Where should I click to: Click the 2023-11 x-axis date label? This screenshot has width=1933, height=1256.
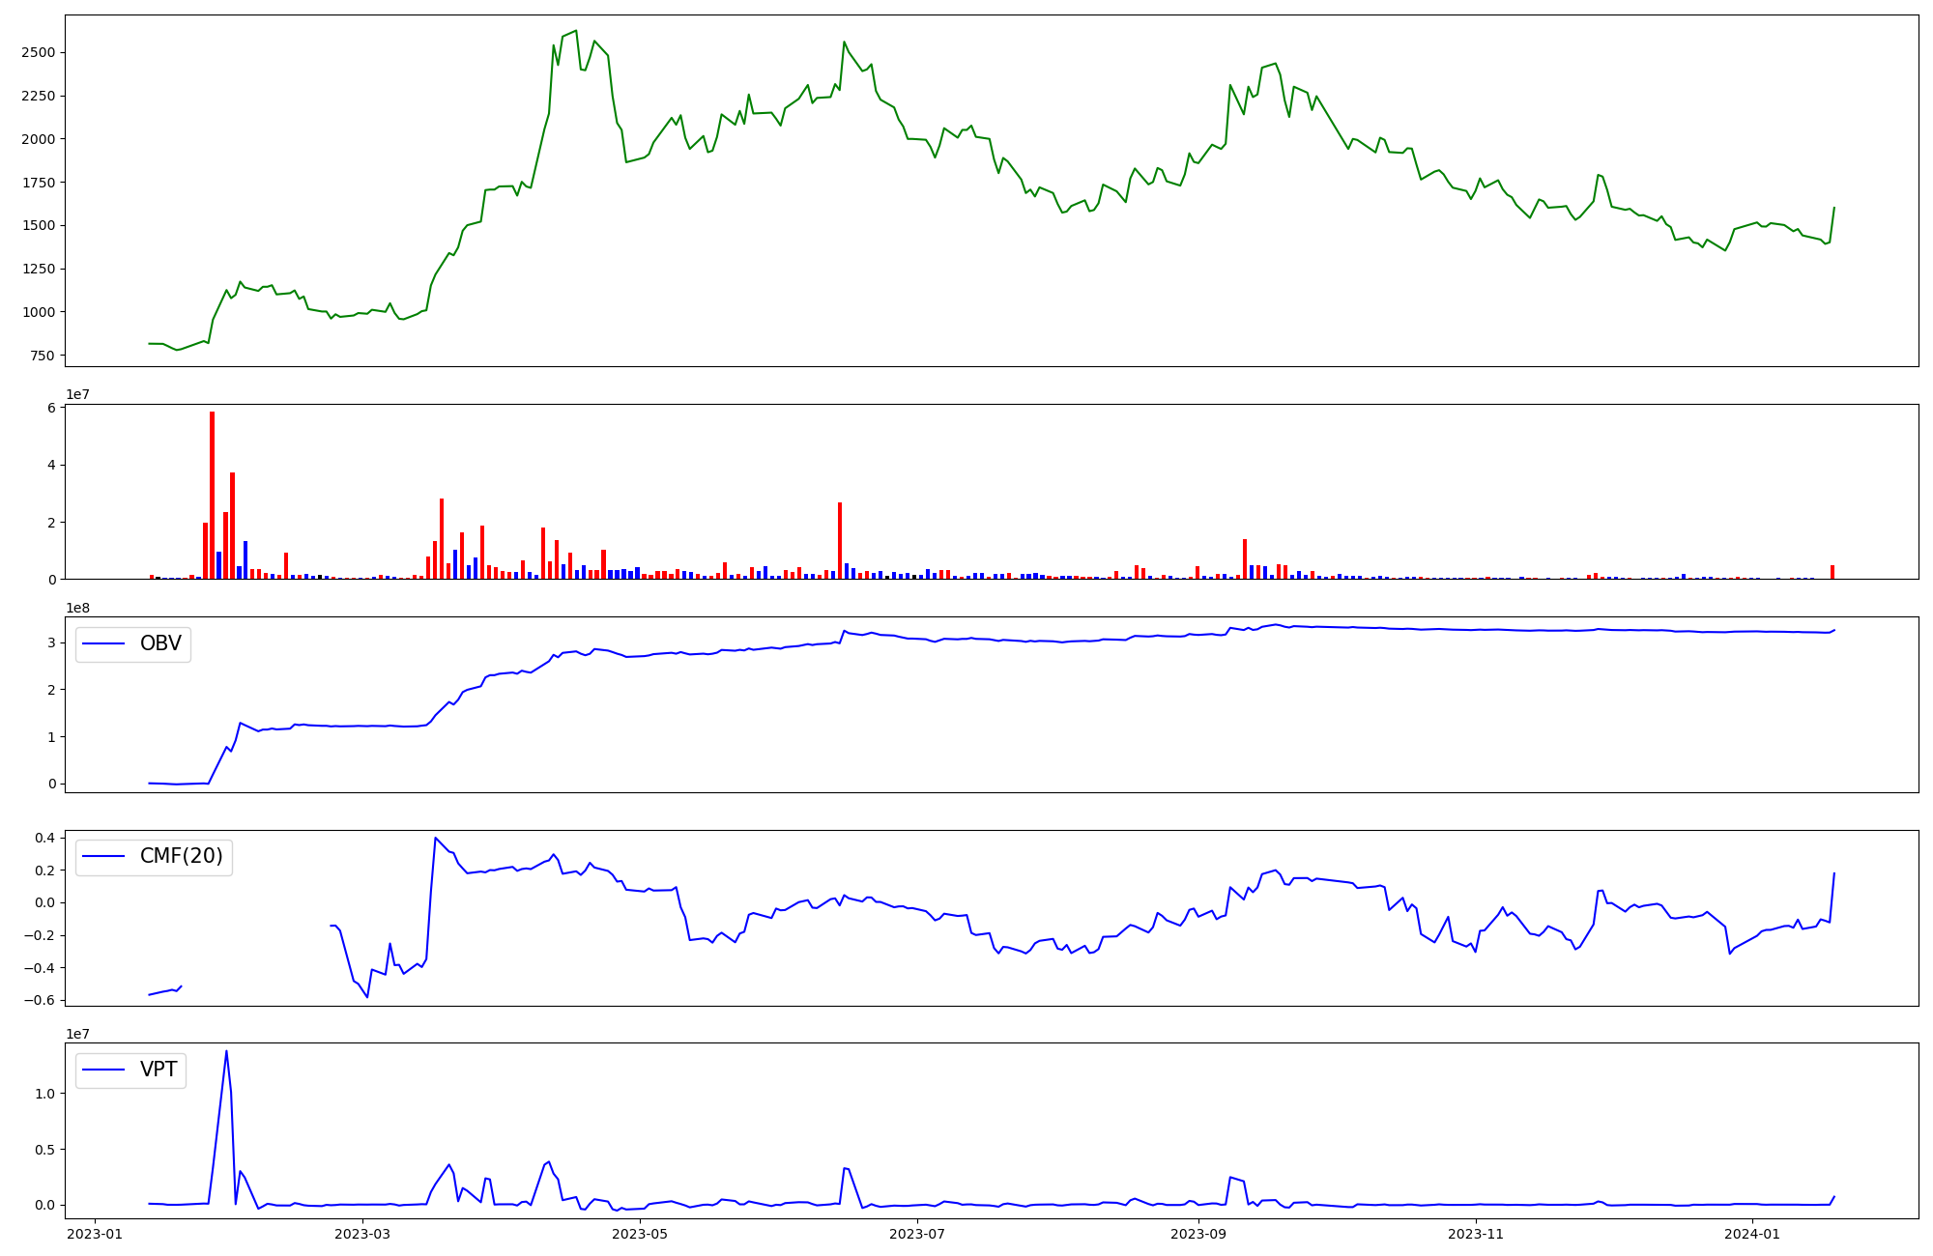click(1476, 1234)
